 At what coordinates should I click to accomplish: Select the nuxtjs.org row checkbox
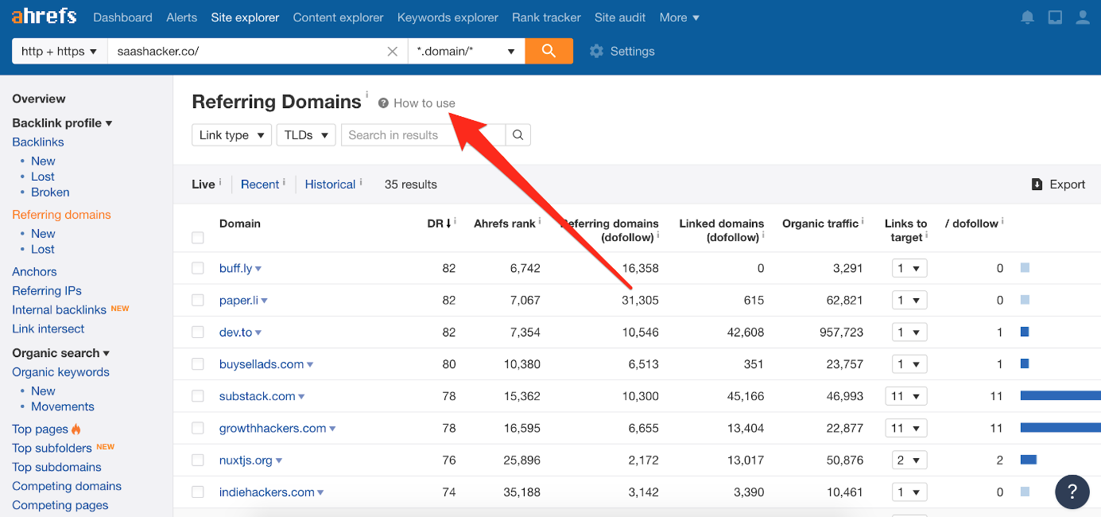198,461
